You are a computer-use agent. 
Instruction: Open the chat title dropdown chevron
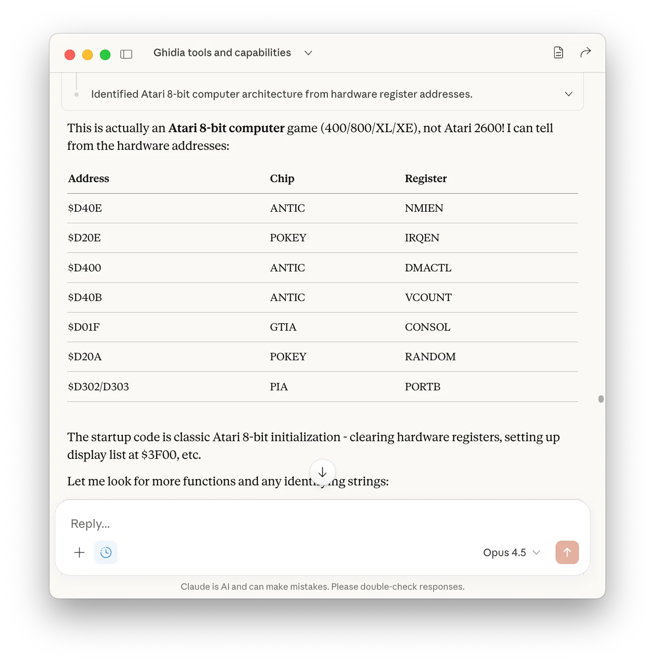click(308, 53)
